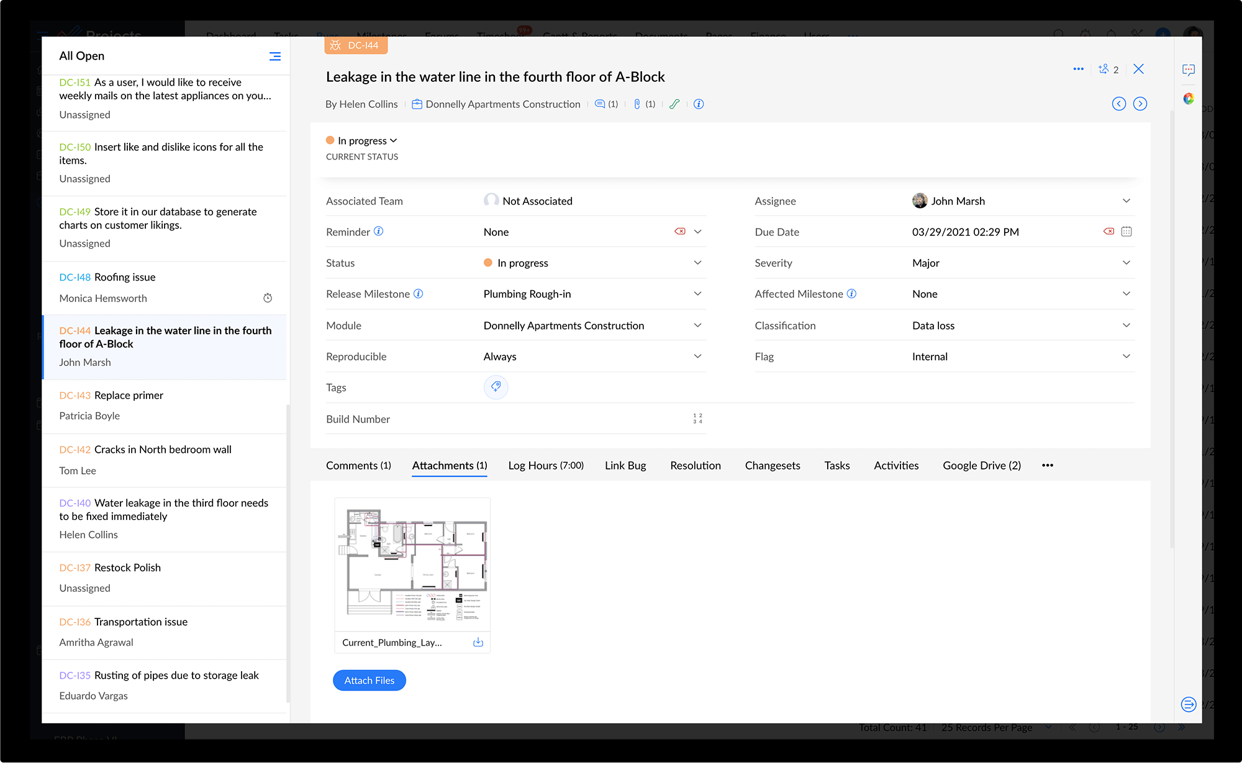Viewport: 1242px width, 763px height.
Task: Click the bug info icon in header
Action: coord(699,104)
